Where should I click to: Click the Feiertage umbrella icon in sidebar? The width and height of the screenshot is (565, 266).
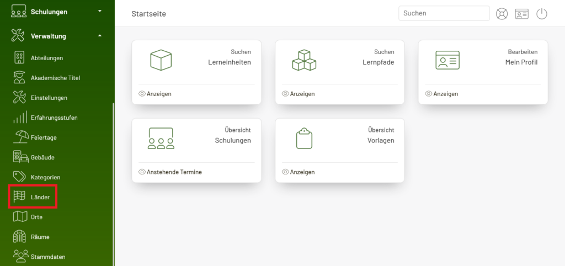(21, 137)
